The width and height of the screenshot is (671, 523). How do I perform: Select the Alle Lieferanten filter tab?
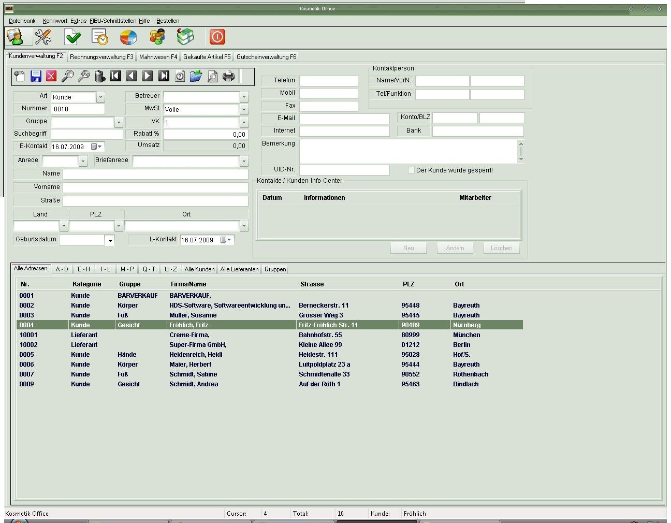[x=239, y=269]
